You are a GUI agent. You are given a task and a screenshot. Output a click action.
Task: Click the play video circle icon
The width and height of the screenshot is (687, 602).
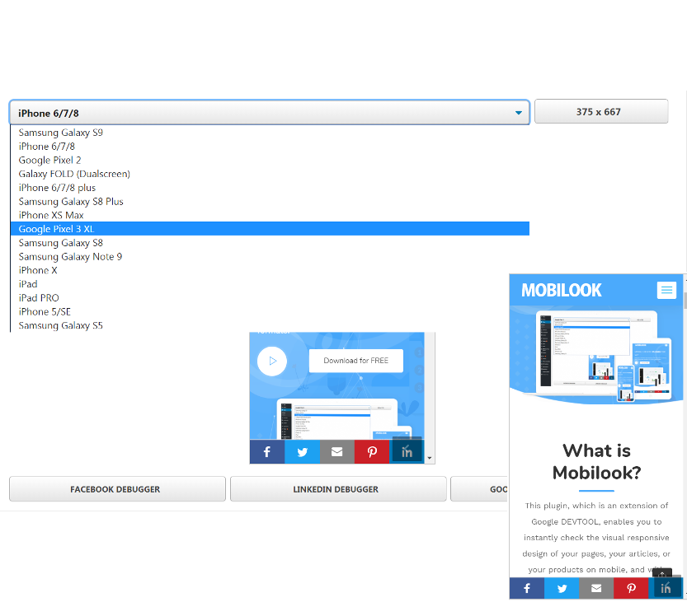click(272, 361)
